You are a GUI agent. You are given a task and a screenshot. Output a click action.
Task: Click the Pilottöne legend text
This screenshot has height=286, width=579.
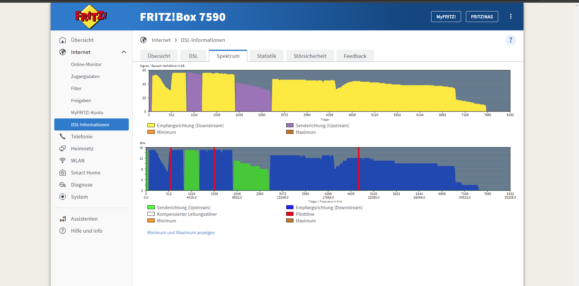pos(305,214)
